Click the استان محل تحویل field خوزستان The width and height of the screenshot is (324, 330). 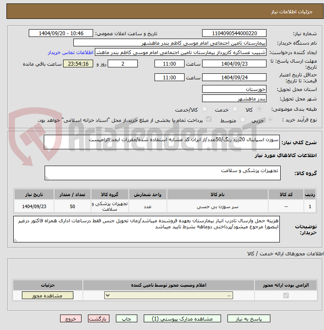pyautogui.click(x=234, y=89)
